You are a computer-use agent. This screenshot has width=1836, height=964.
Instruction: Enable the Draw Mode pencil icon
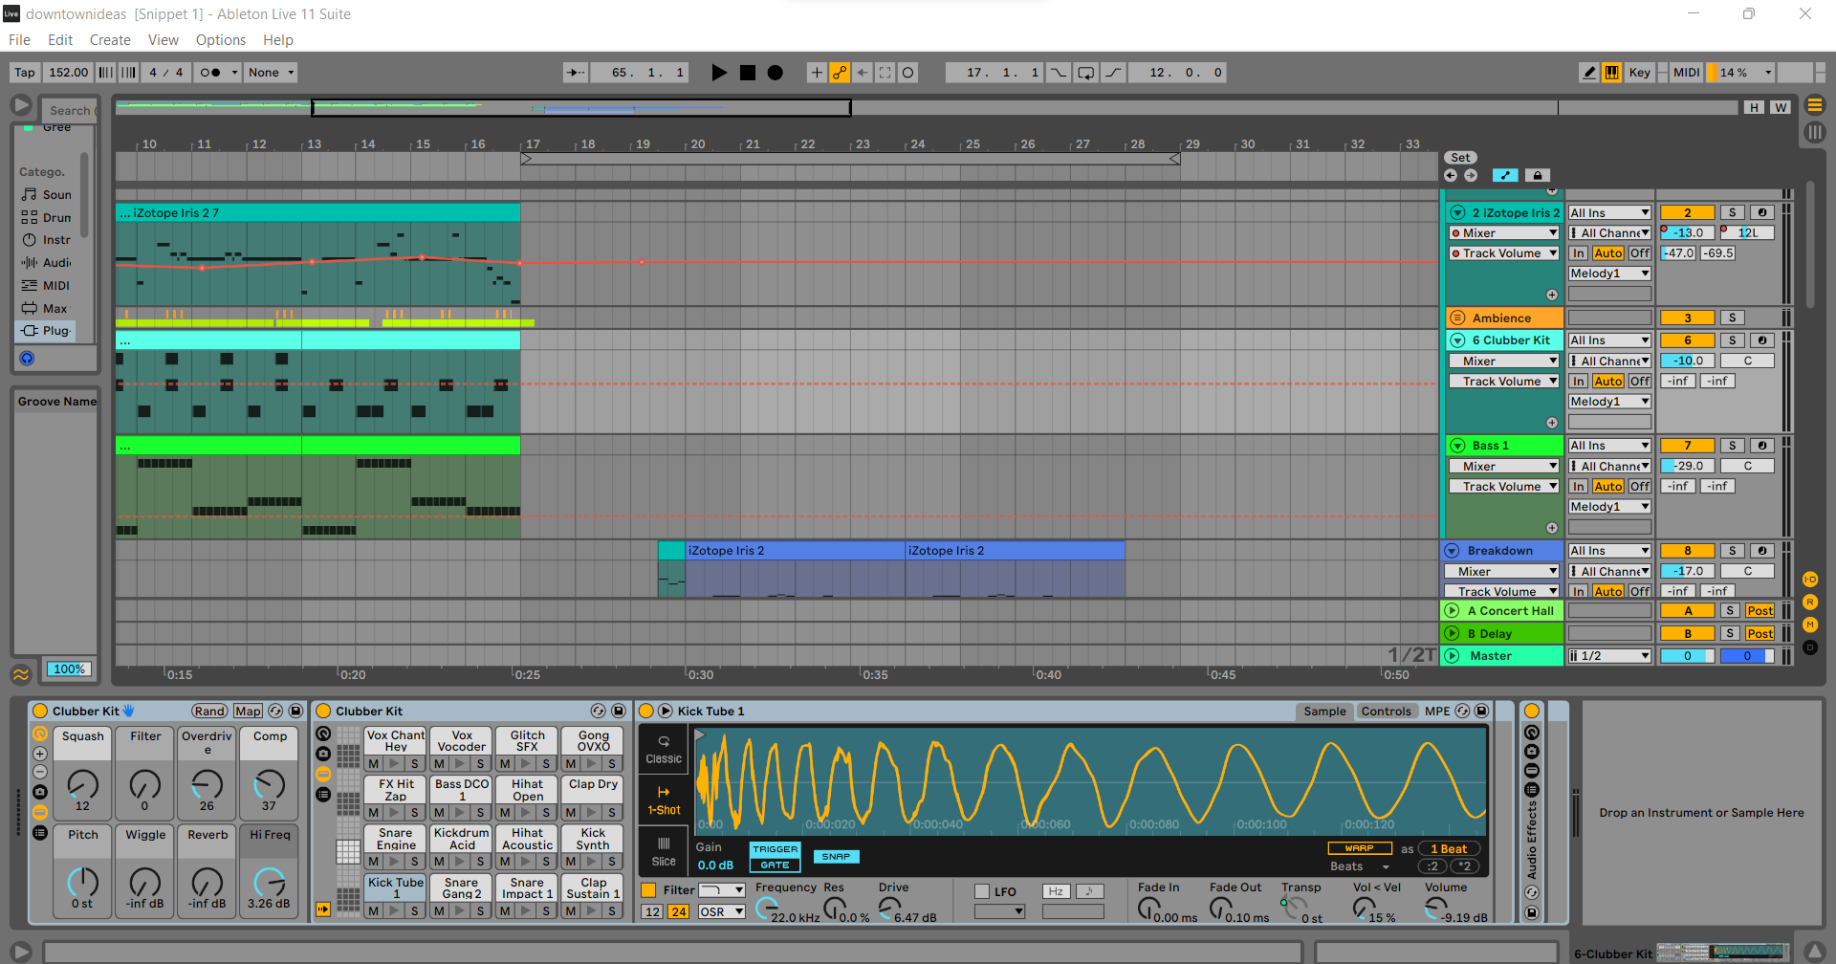1589,73
